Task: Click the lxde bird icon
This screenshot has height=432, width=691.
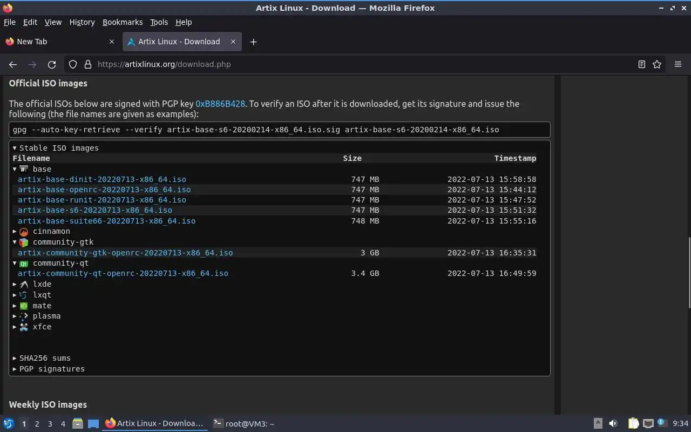Action: pyautogui.click(x=24, y=284)
